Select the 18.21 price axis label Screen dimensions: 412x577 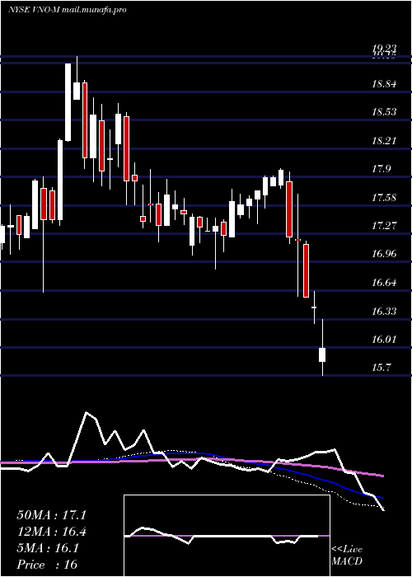click(384, 141)
